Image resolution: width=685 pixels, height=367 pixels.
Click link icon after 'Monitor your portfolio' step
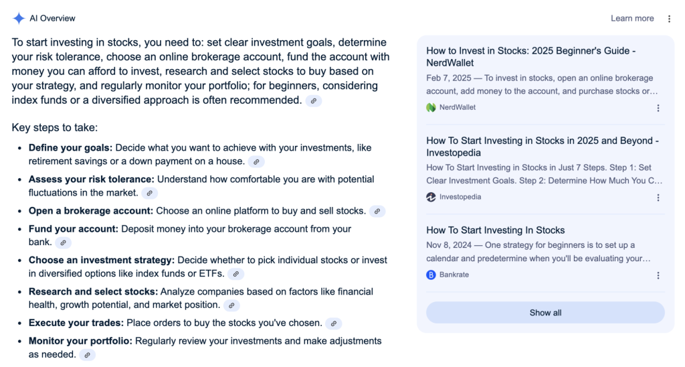coord(87,356)
